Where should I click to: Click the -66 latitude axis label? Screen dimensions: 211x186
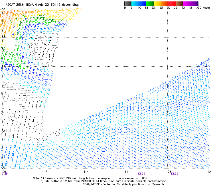[x=3, y=97]
